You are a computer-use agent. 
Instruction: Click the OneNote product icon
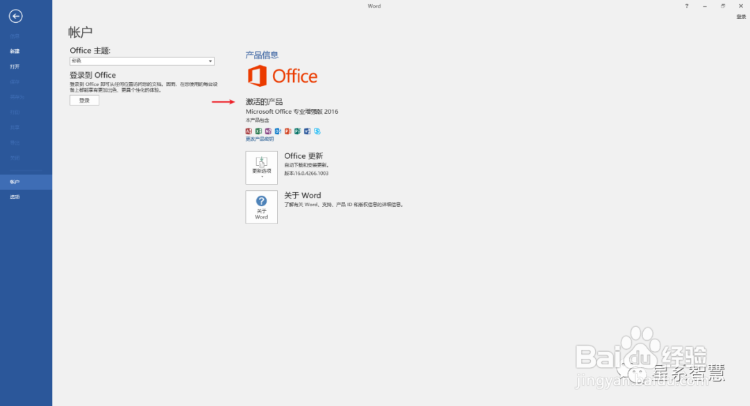(x=268, y=131)
